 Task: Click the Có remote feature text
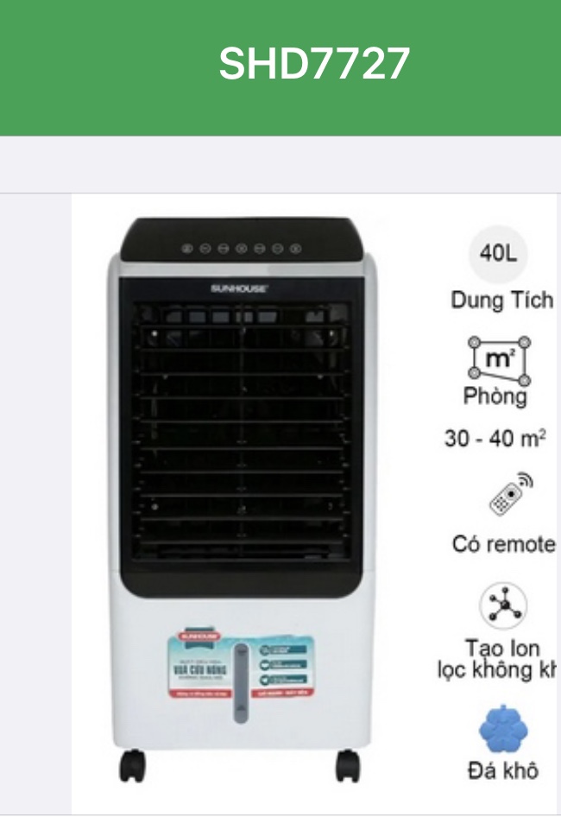tap(504, 544)
